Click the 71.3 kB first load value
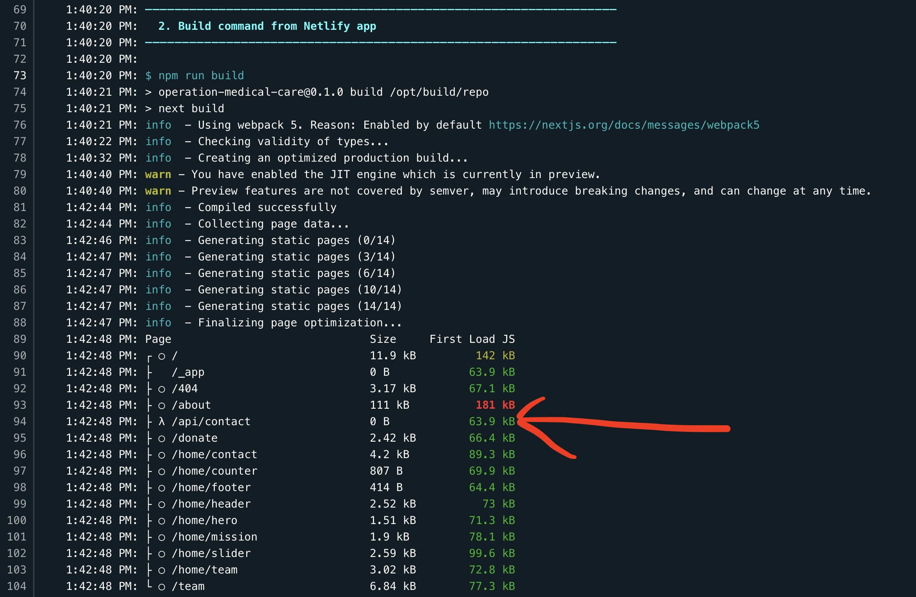 [492, 521]
